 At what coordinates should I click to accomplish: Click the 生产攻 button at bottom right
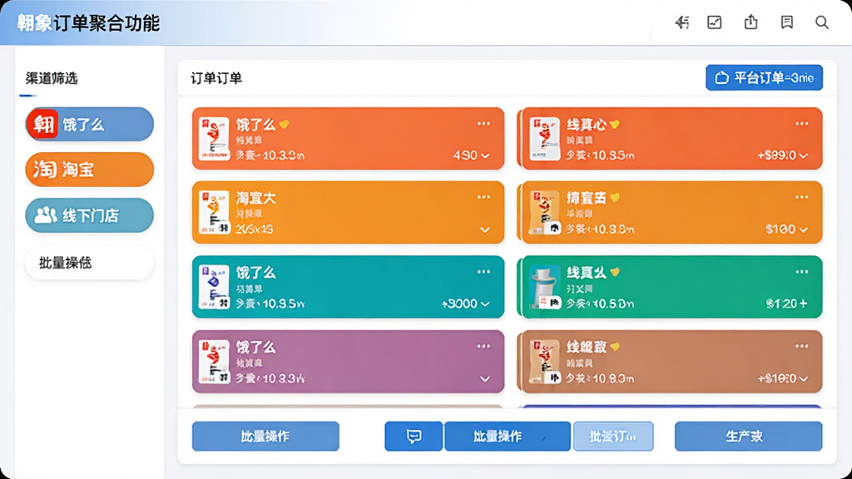[748, 436]
